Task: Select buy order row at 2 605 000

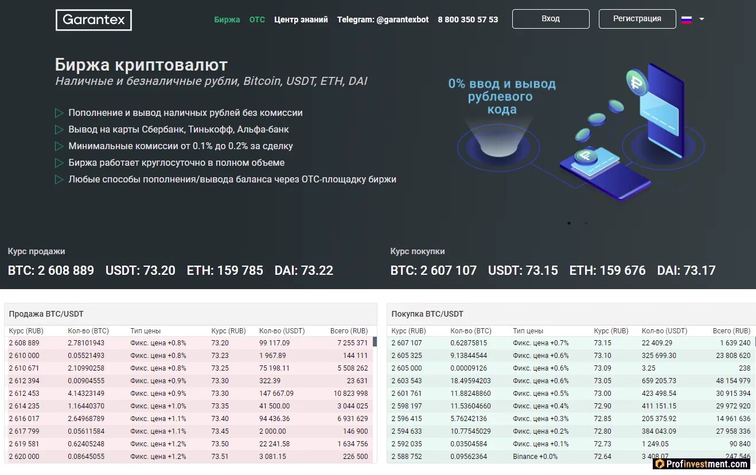Action: coord(571,368)
